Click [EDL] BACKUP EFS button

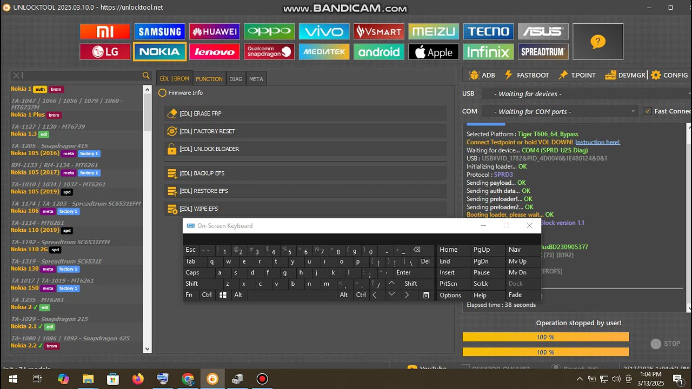click(305, 173)
